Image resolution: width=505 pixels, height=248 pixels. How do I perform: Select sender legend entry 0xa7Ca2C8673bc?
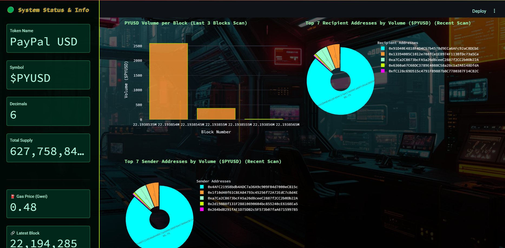coord(253,198)
